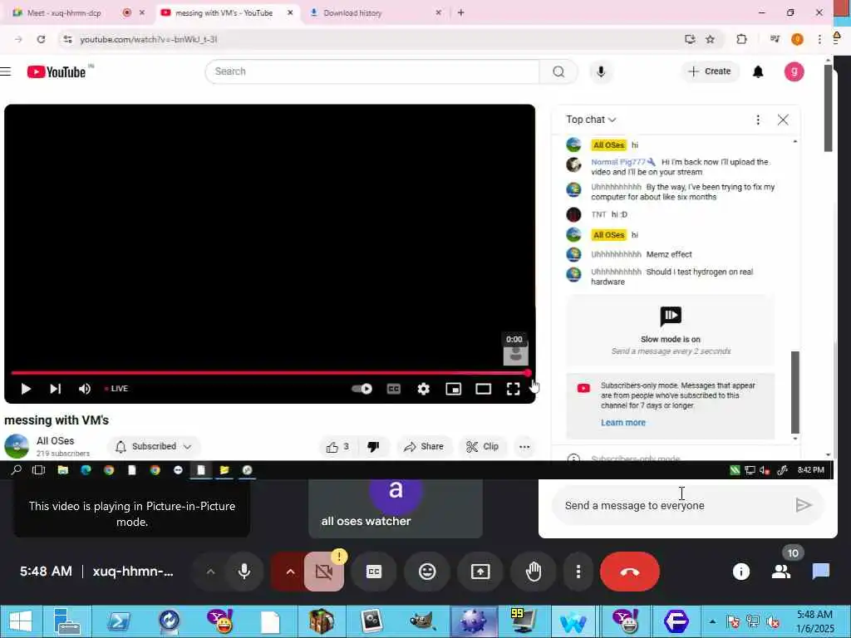Enter full screen in YouTube player
The image size is (851, 638).
click(x=513, y=389)
